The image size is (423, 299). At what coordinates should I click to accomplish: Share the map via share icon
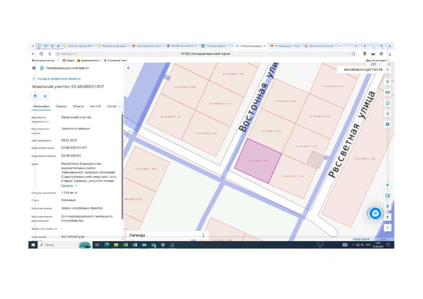388,114
